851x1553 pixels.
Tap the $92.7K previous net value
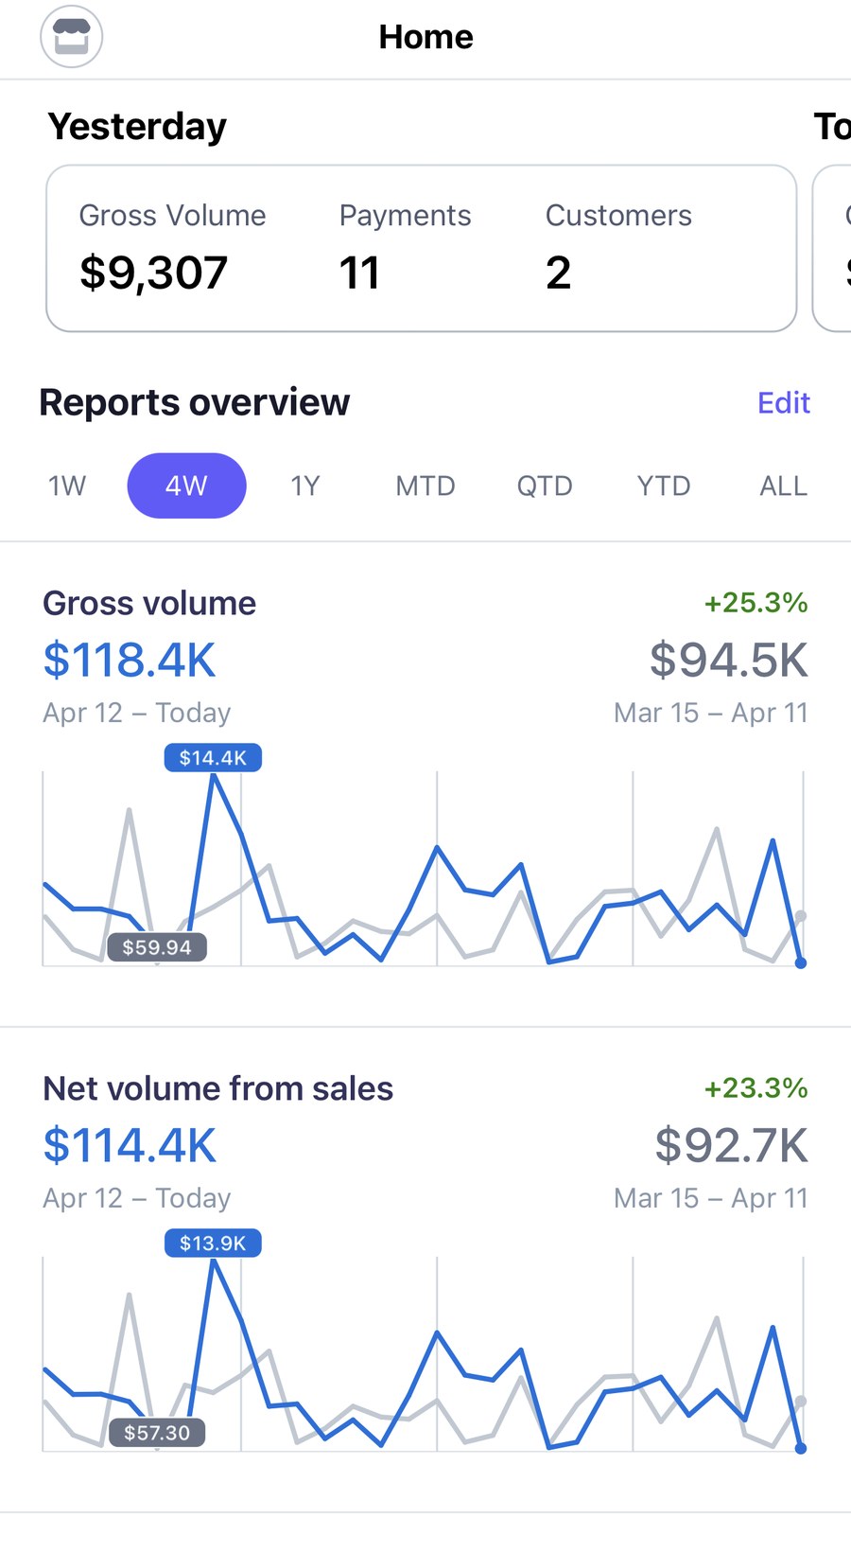click(731, 1145)
